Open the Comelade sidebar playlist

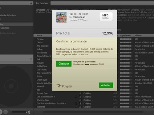(5, 28)
